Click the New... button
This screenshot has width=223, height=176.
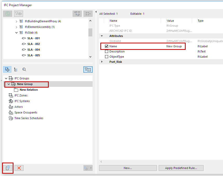[128, 168]
